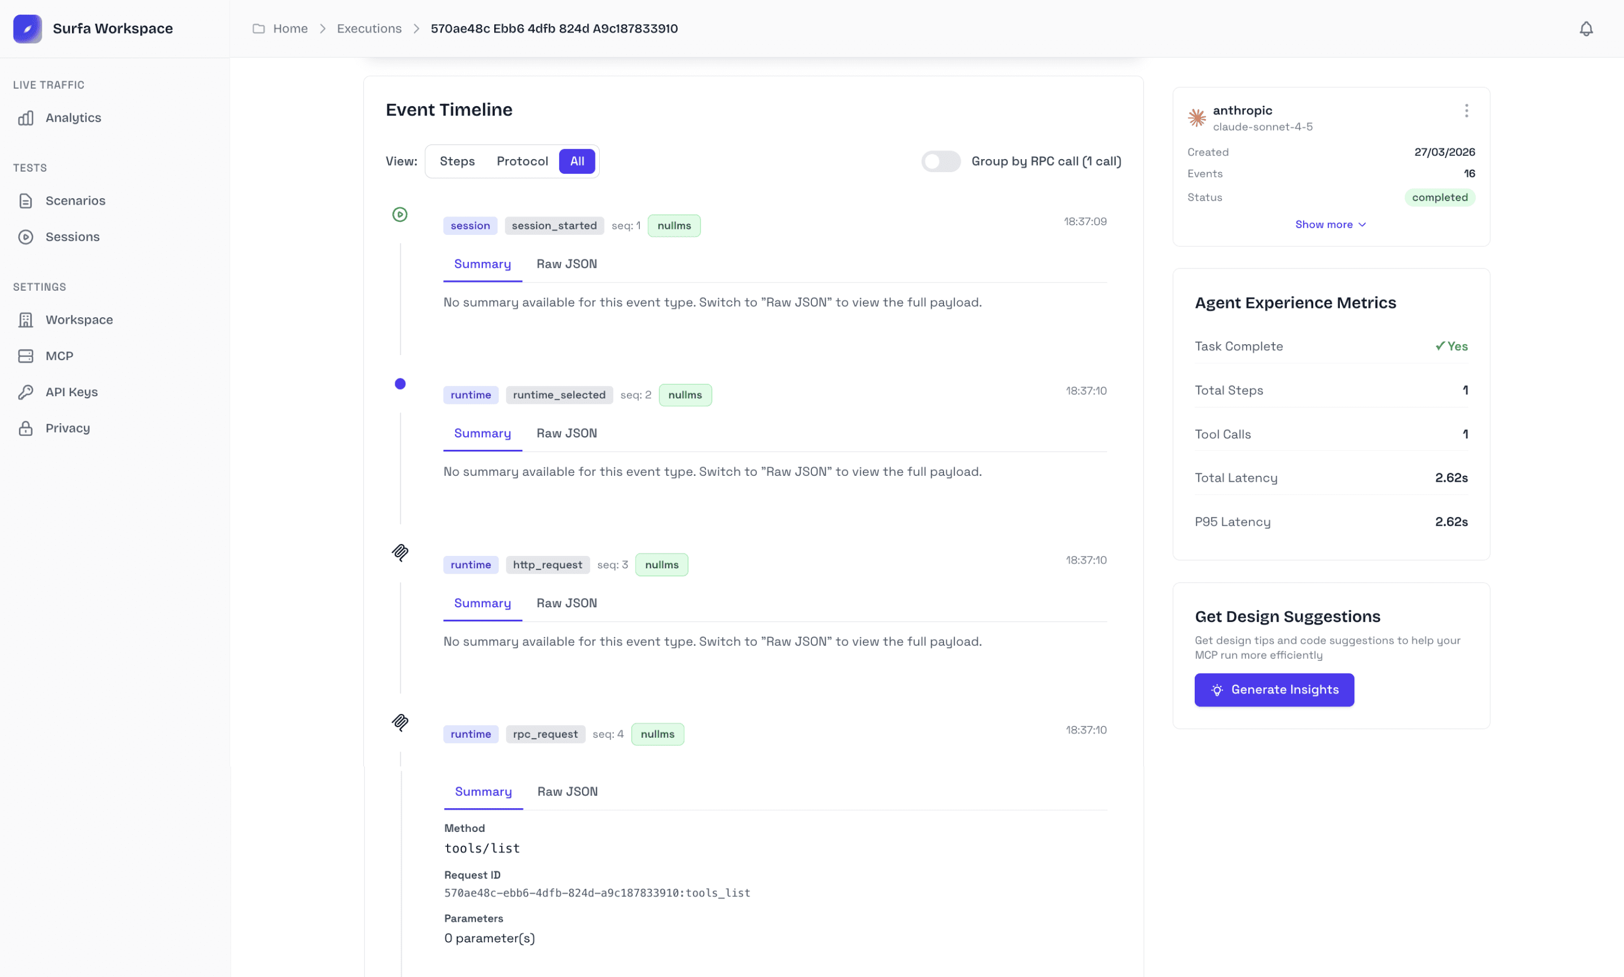Open Raw JSON tab for rpc_request event
Screen dimensions: 1624x977
pyautogui.click(x=567, y=791)
